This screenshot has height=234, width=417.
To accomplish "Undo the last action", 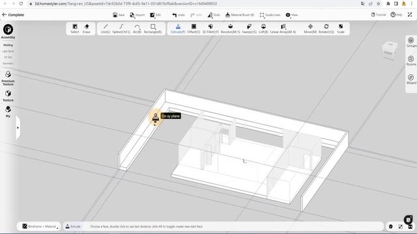I will 179,15.
